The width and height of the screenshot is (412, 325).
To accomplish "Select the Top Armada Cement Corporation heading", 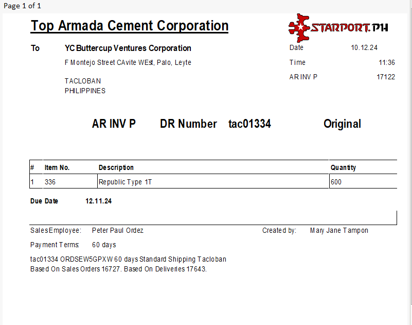I will coord(130,26).
